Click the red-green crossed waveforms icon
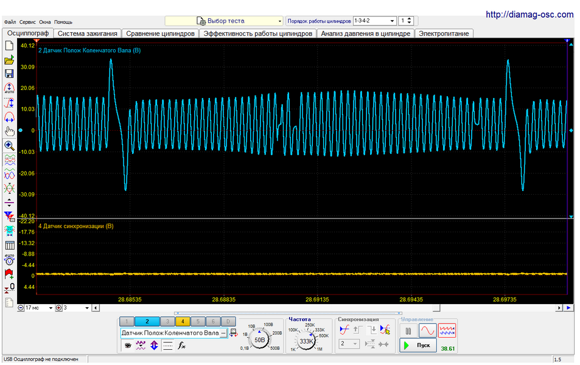 [x=9, y=188]
